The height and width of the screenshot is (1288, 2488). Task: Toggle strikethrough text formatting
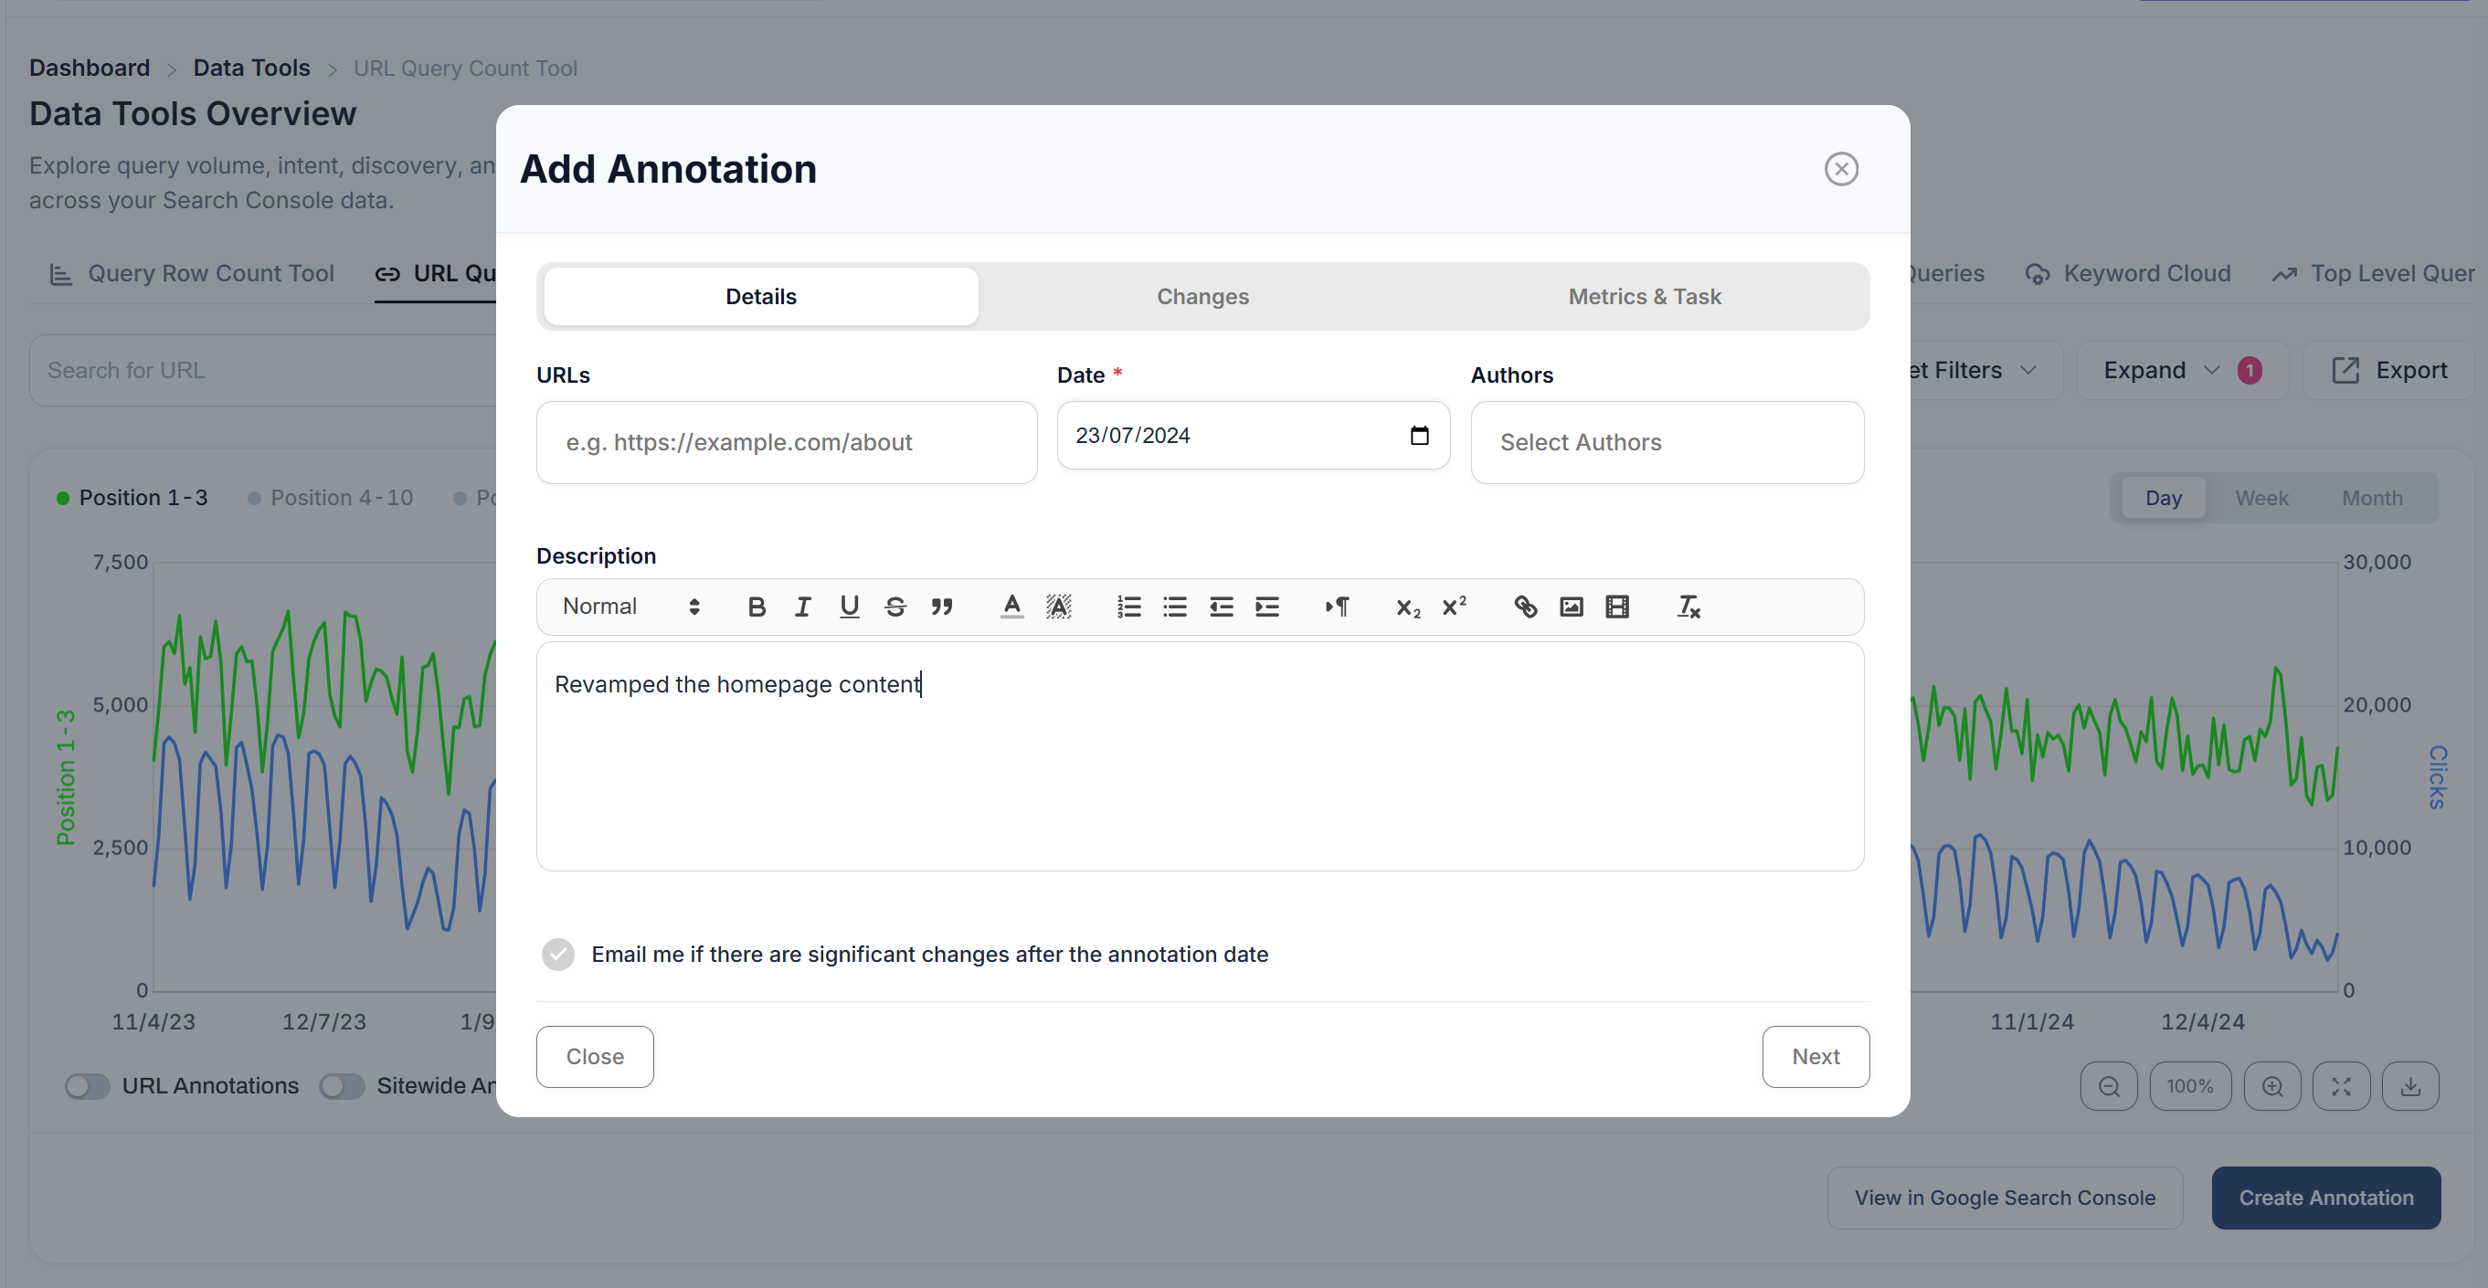point(895,607)
